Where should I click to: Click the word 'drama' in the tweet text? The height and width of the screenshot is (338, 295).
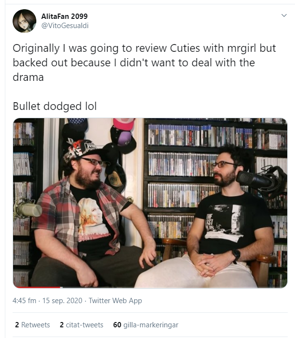point(28,77)
